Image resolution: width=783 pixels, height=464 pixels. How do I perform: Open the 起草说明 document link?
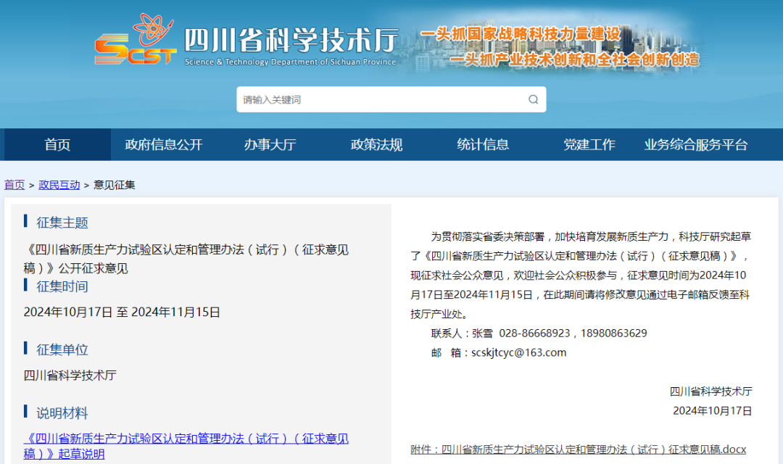tap(181, 441)
